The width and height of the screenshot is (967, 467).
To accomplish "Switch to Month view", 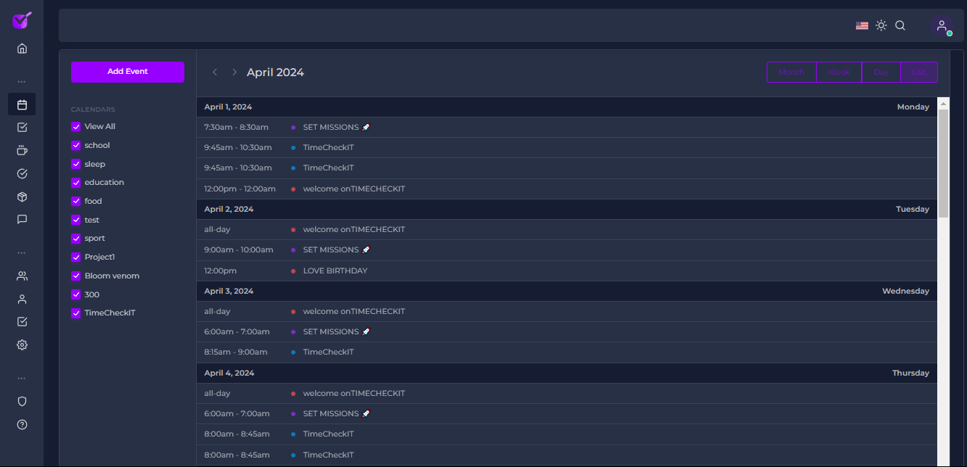I will pyautogui.click(x=791, y=73).
